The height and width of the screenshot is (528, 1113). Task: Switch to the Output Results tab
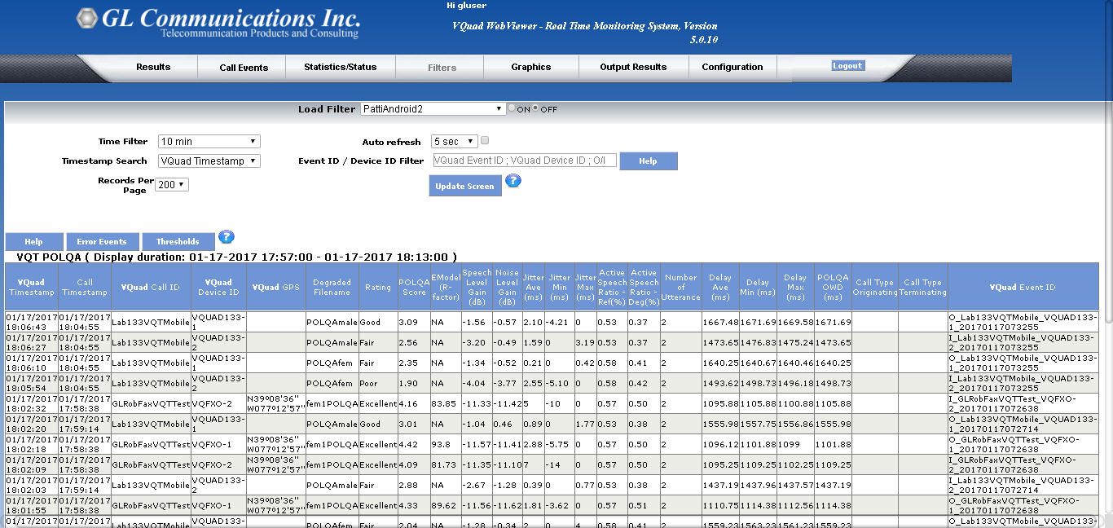tap(633, 67)
